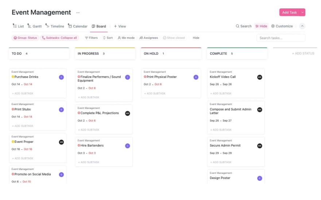Click priority flag on Purchase Drinks card
This screenshot has width=321, height=200.
13,77
